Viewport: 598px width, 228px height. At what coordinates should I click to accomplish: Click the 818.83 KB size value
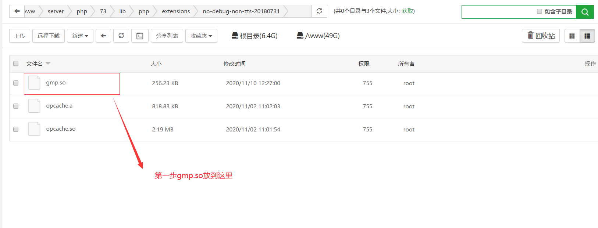[165, 106]
